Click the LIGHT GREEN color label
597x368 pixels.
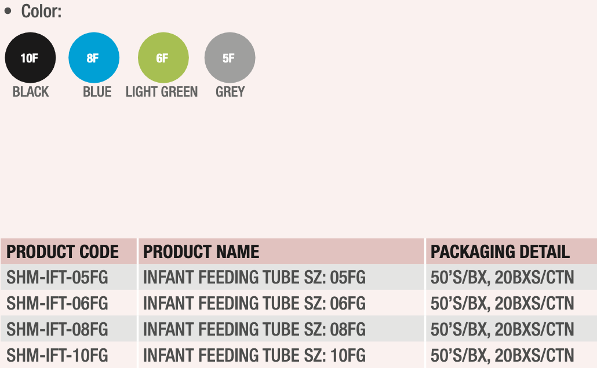tap(162, 91)
